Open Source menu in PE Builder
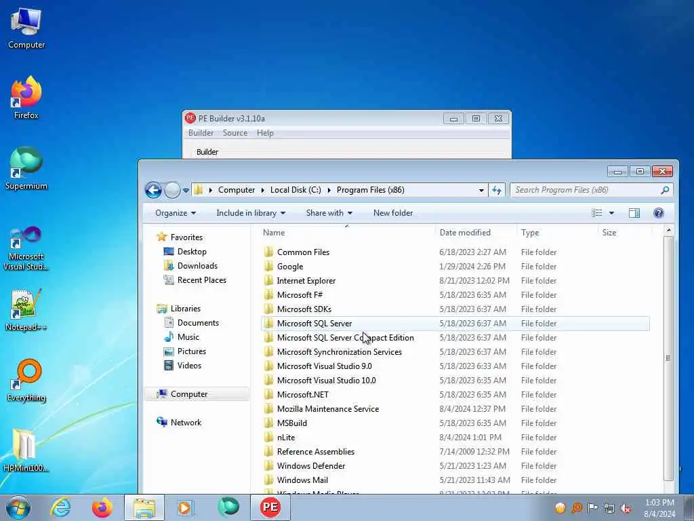The width and height of the screenshot is (694, 521). pos(235,133)
